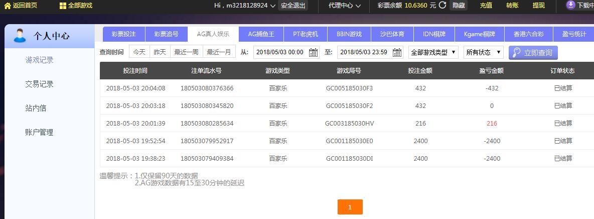Click the magnifier icon on 立即查询
The image size is (594, 219).
516,53
